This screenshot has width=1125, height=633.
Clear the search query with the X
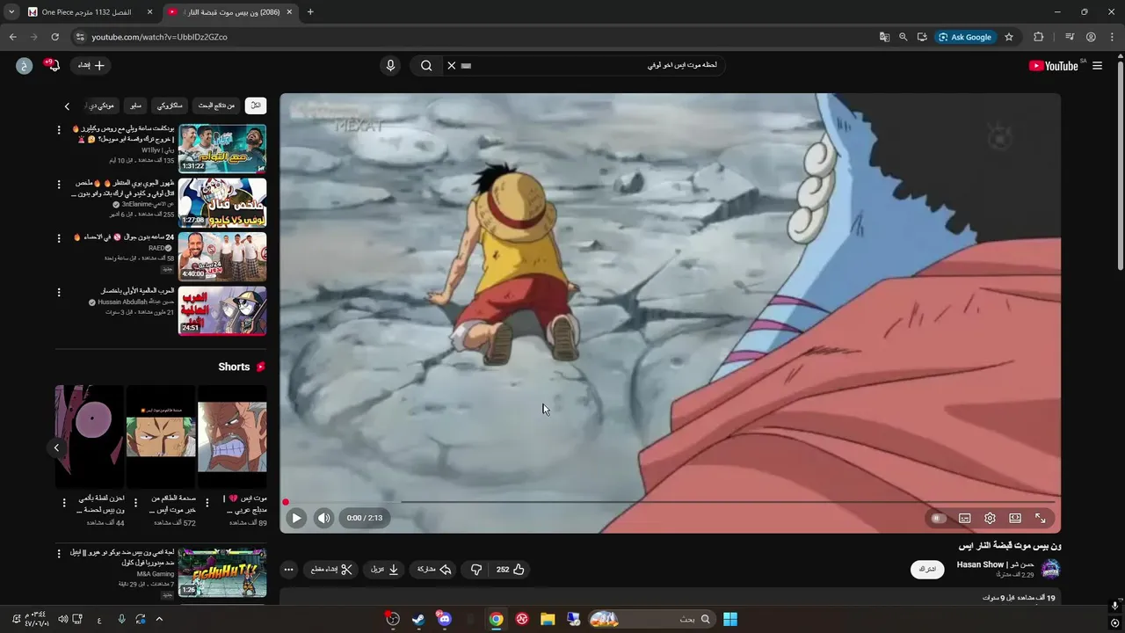[x=452, y=65]
